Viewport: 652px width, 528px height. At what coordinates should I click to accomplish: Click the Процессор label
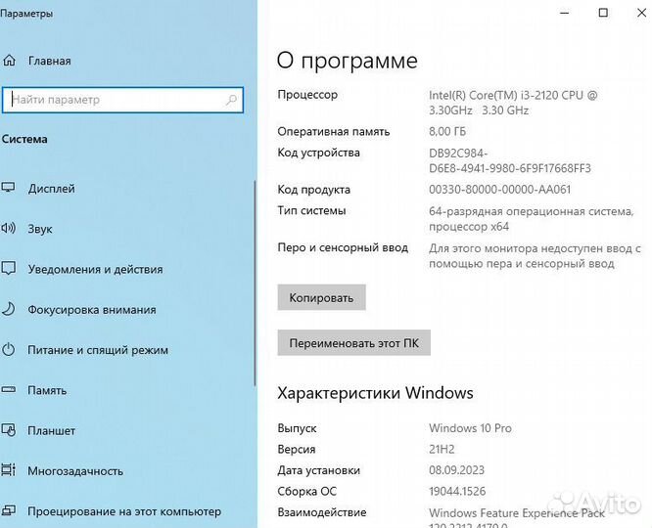point(307,95)
